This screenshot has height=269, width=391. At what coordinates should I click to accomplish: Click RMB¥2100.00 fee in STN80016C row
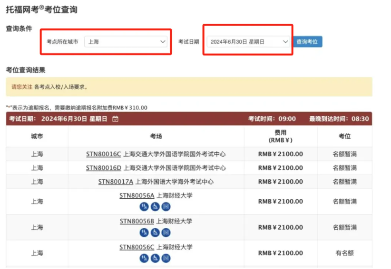(281, 154)
